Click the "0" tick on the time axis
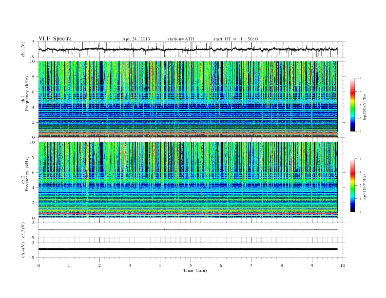This screenshot has width=386, height=298. coord(39,265)
